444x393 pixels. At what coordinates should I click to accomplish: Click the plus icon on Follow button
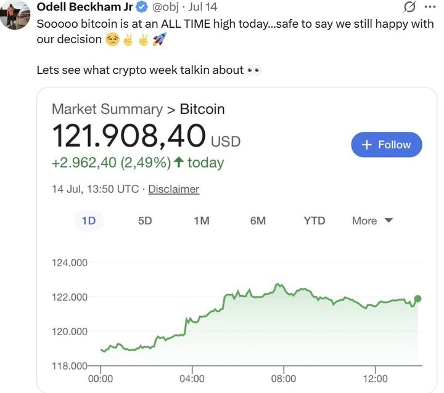click(x=366, y=145)
